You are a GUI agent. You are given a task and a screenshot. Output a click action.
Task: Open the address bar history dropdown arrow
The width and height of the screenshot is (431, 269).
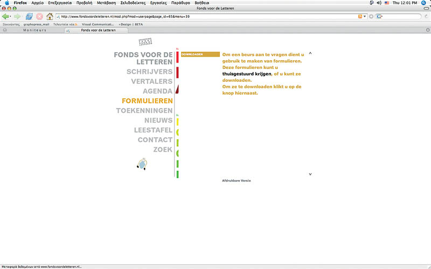point(365,17)
